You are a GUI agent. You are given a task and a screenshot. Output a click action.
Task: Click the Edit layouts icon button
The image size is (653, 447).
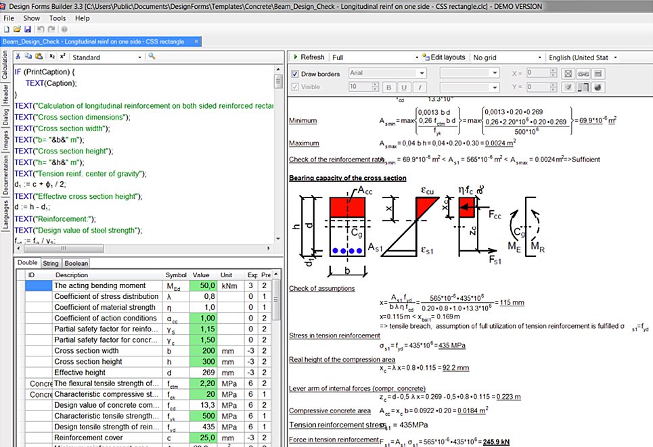coord(443,57)
